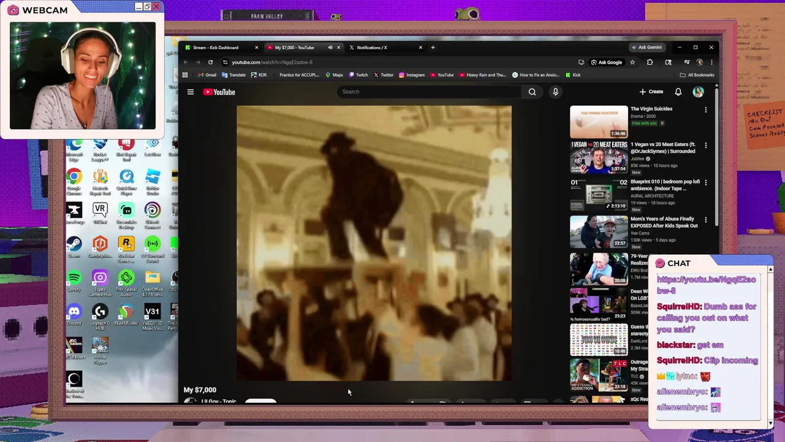Select the Ubisoft Connect desktop icon
The height and width of the screenshot is (442, 785).
pyautogui.click(x=152, y=215)
